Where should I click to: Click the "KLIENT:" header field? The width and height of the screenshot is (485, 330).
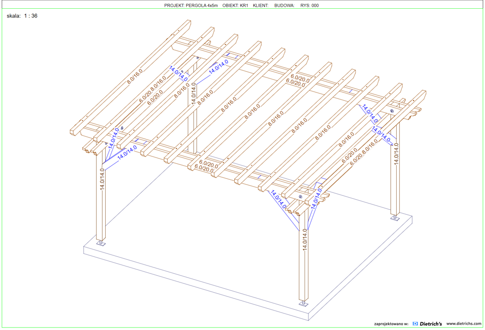coord(260,5)
